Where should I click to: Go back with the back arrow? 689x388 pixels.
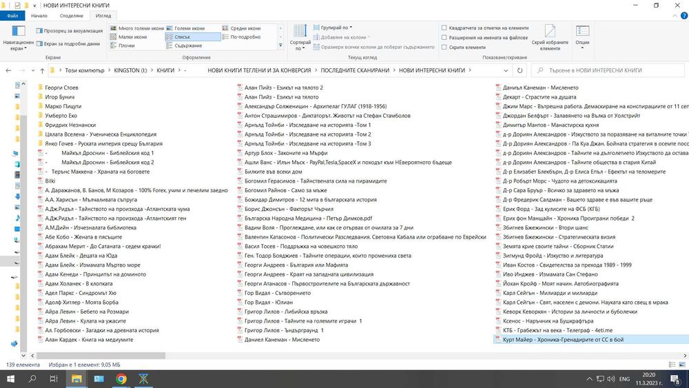click(x=8, y=70)
